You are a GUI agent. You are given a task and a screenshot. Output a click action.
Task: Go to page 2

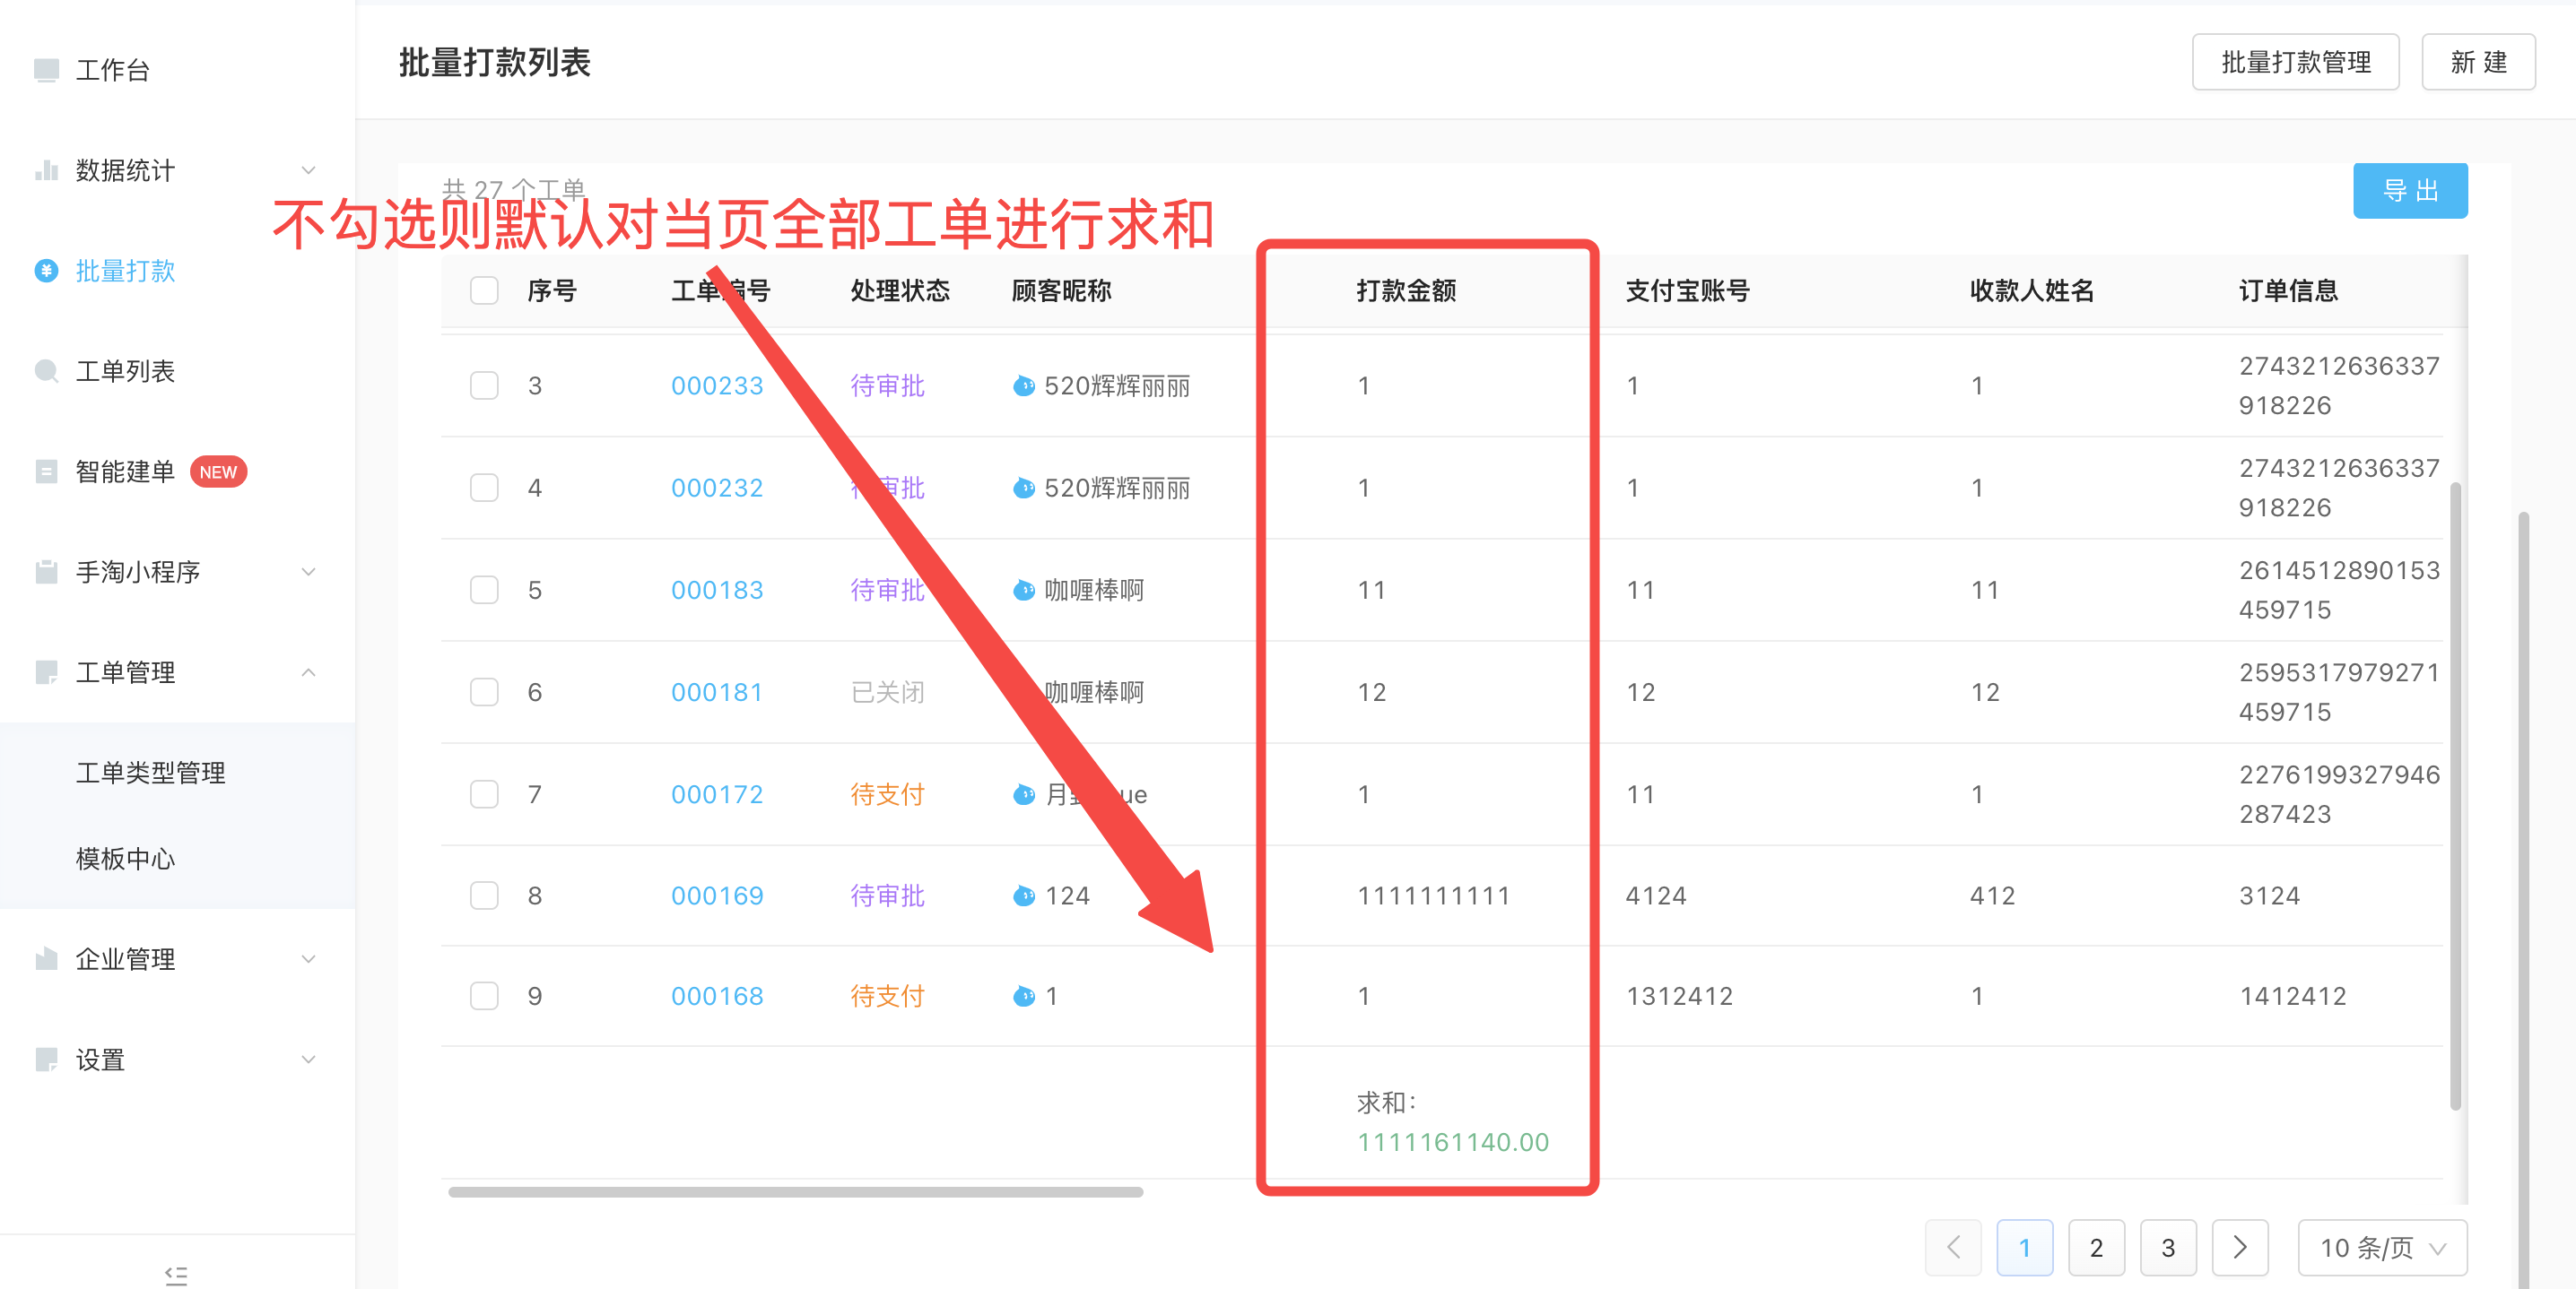pos(2096,1247)
